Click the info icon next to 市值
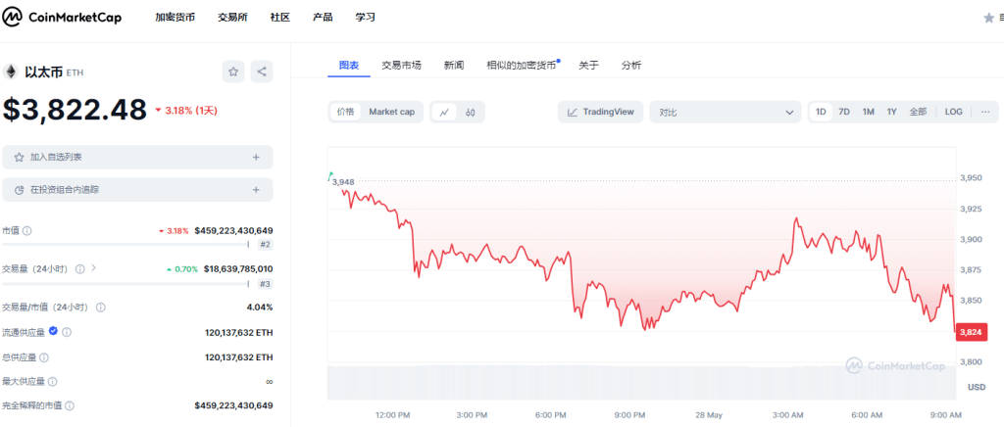The height and width of the screenshot is (427, 1004). [27, 231]
